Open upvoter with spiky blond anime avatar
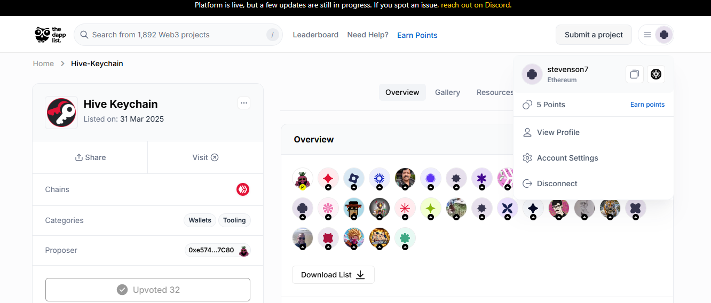This screenshot has width=711, height=303. click(x=354, y=238)
